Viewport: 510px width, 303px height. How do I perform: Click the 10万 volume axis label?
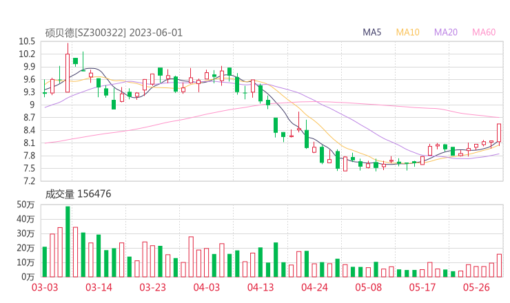coord(25,262)
